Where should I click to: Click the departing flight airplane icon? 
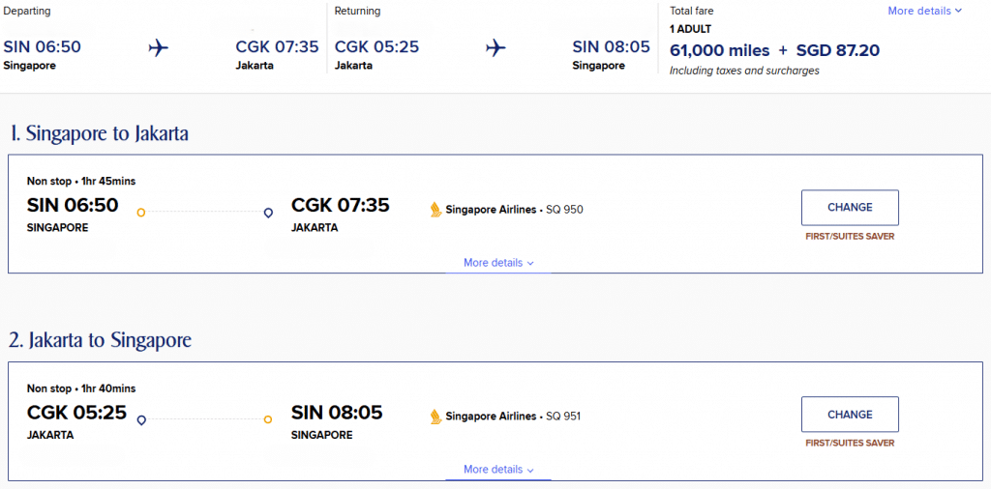point(159,47)
